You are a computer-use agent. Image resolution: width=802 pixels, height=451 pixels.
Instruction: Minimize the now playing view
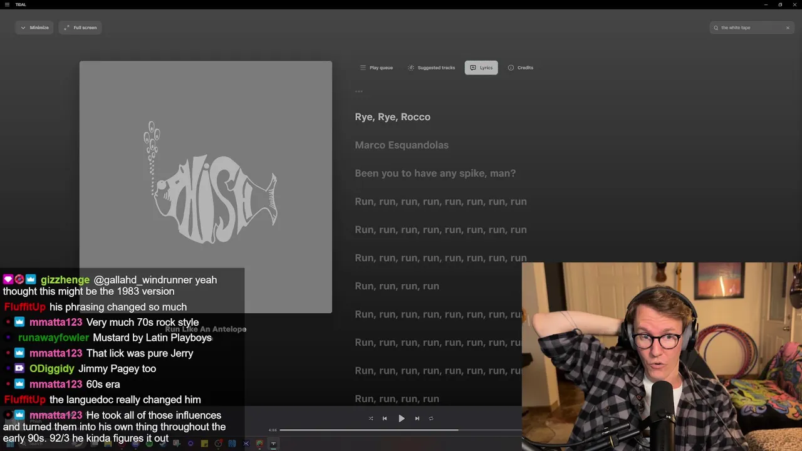coord(34,28)
